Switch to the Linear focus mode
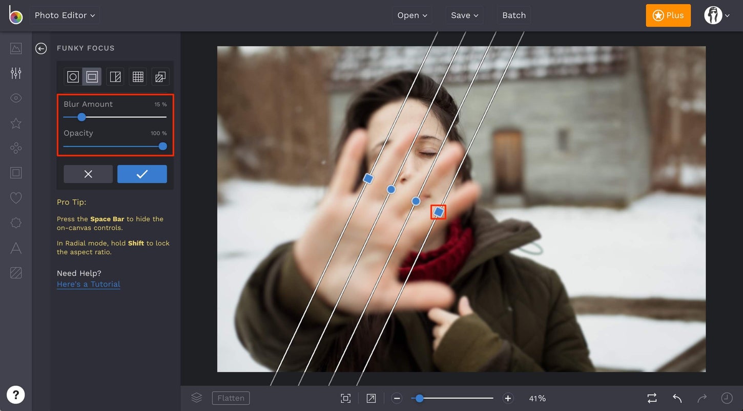The image size is (743, 411). click(x=115, y=76)
